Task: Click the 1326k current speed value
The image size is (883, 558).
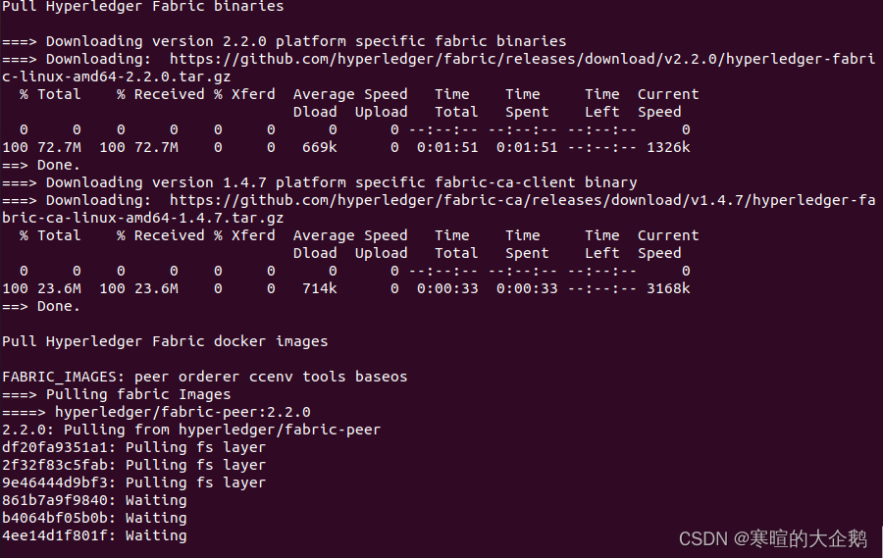Action: click(668, 147)
